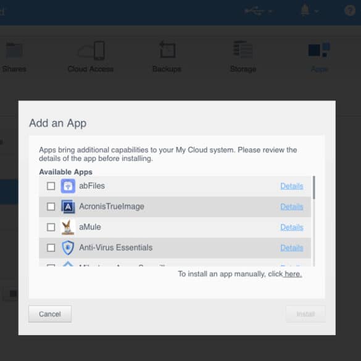Viewport: 361px width, 361px height.
Task: Open Details for abFiles
Action: [x=291, y=186]
